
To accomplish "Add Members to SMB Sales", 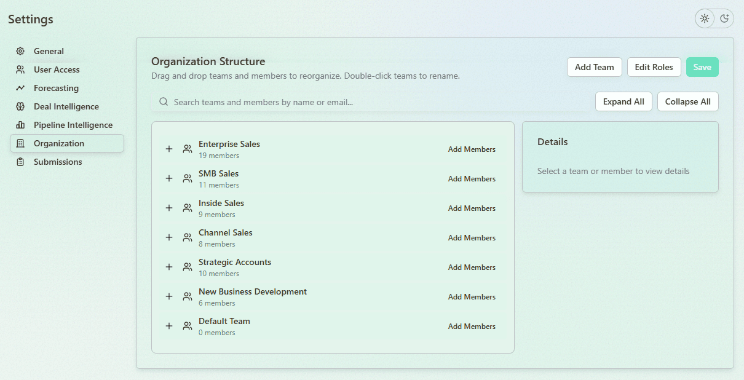I will (472, 178).
